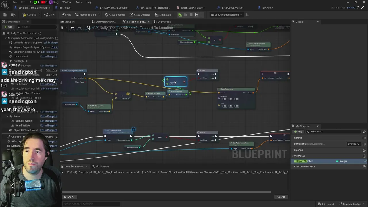Browse to asset in Content Browser
368x207 pixels.
[x=13, y=15]
